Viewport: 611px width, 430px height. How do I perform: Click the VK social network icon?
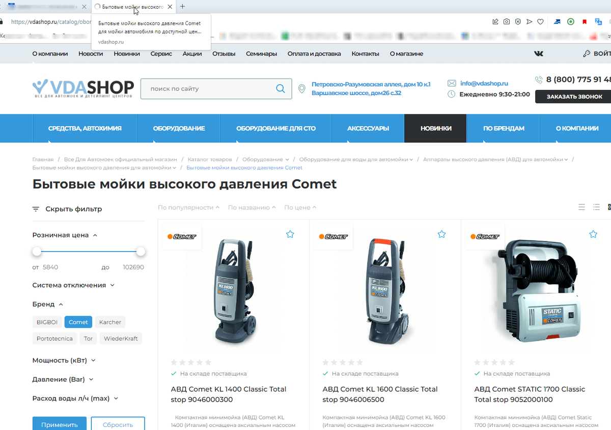click(x=538, y=54)
